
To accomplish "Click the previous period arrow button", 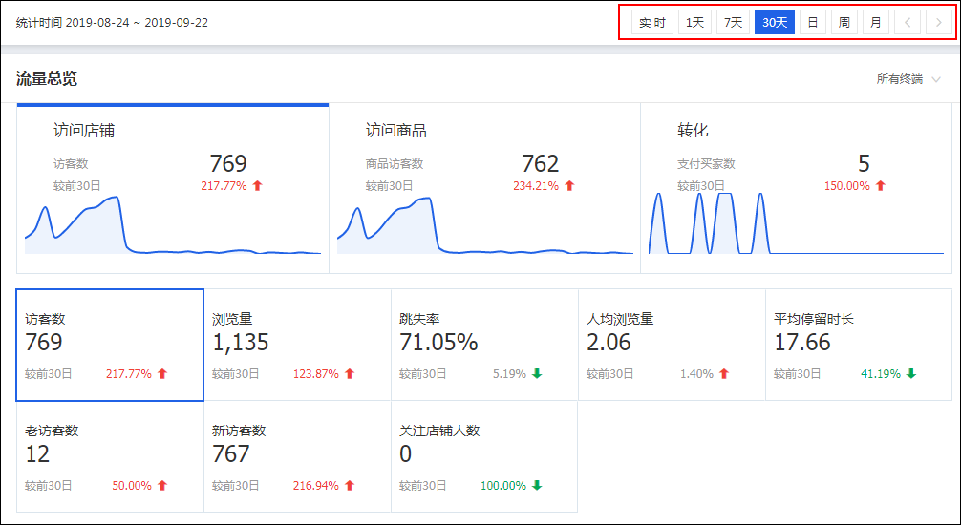I will [x=908, y=22].
